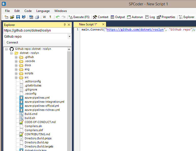
Task: Click the azure-pipelines-official.yml bracket icon
Action: coord(21,106)
